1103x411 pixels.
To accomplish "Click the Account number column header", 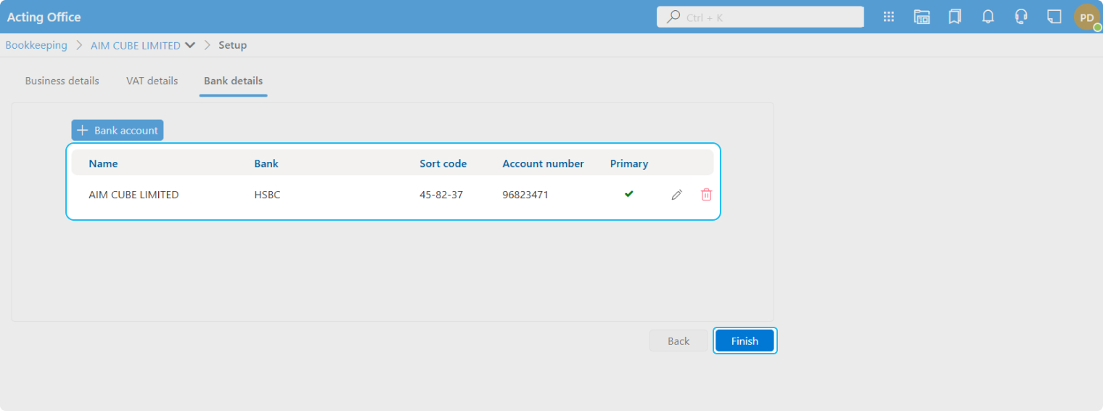I will (x=543, y=163).
